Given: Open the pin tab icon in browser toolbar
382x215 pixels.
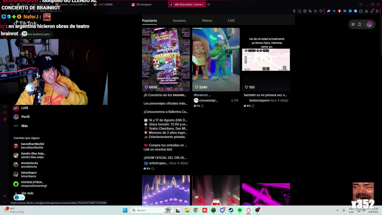Looking at the screenshot, I should pos(294,11).
